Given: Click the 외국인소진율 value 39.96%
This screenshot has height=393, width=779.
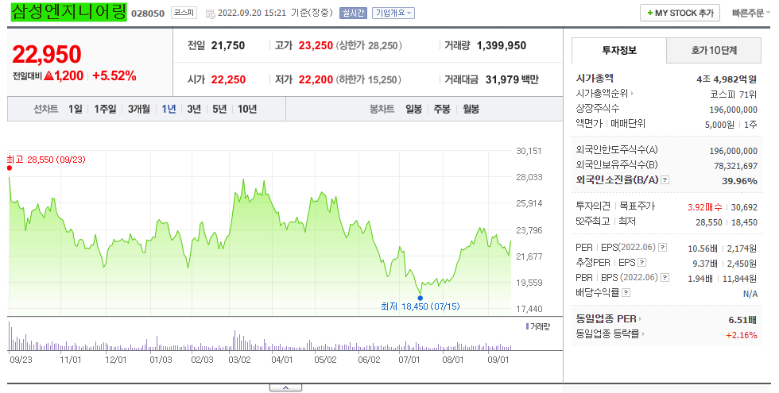Looking at the screenshot, I should click(x=740, y=181).
